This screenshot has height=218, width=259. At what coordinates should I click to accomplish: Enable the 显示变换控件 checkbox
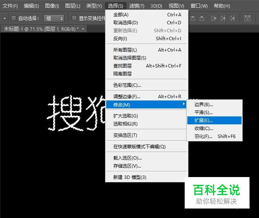74,18
